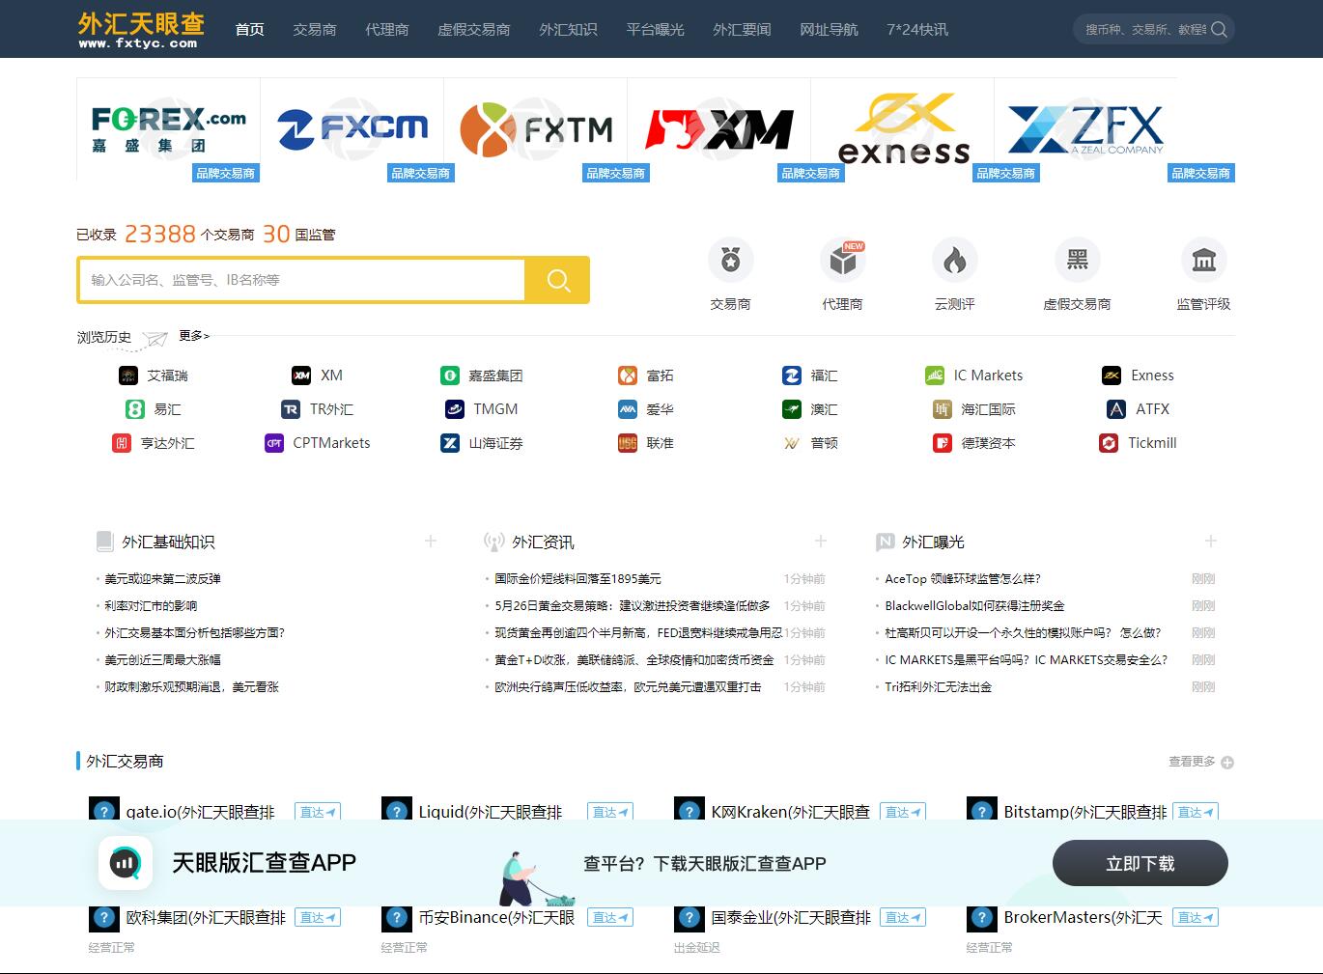Expand 外汇曝光 section with plus sign
This screenshot has height=974, width=1323.
1210,542
